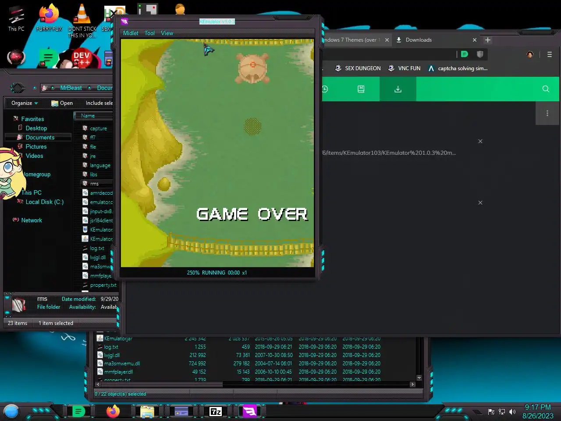This screenshot has height=421, width=561.
Task: Open 7-Zip from the taskbar
Action: pyautogui.click(x=216, y=411)
